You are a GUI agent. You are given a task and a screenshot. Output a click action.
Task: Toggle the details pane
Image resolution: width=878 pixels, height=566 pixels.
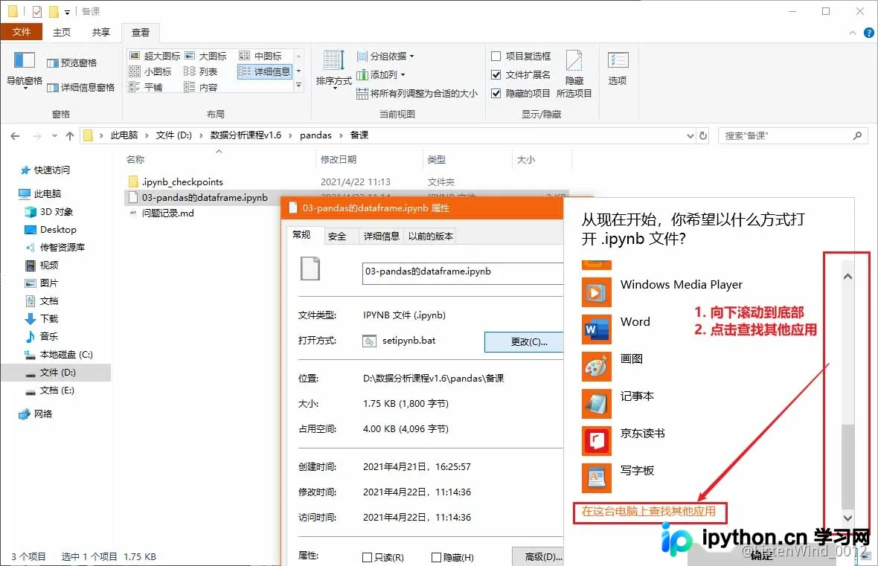click(80, 87)
